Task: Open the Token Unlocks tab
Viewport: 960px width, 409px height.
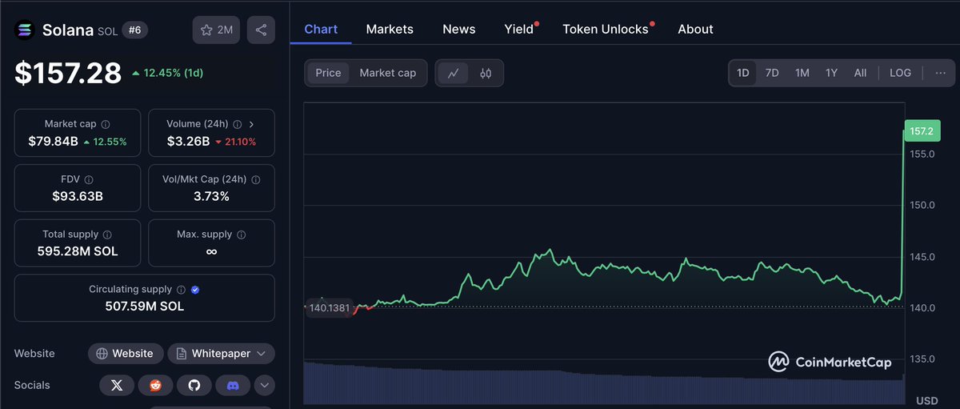Action: [606, 29]
